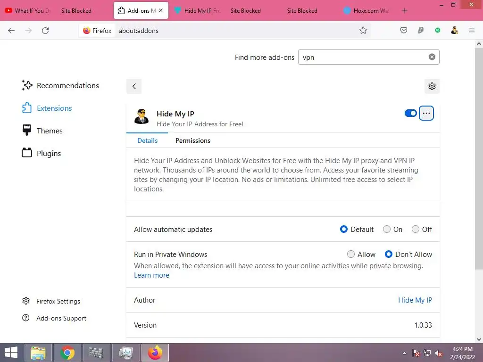Open the feather extension icon in toolbar
The width and height of the screenshot is (483, 362).
[421, 30]
